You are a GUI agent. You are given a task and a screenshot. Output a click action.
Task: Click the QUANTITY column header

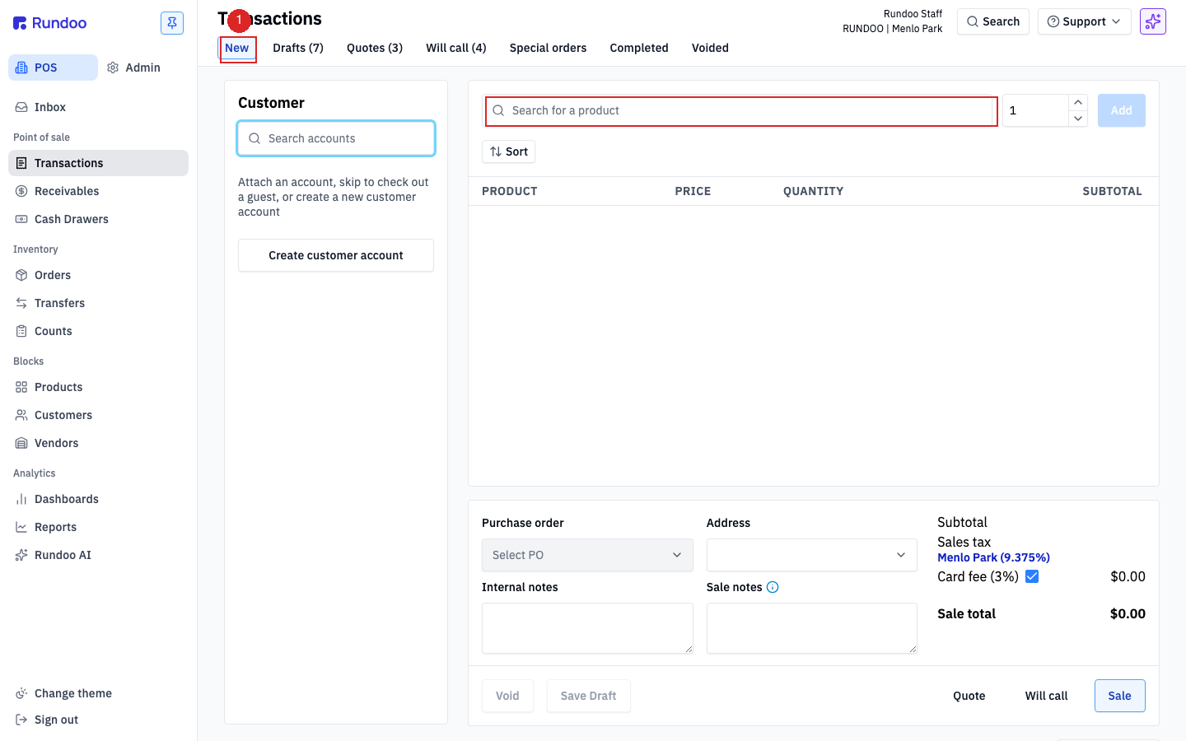(814, 191)
